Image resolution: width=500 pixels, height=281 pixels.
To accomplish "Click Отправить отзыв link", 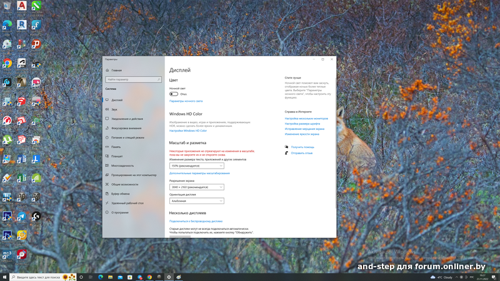I will 301,153.
